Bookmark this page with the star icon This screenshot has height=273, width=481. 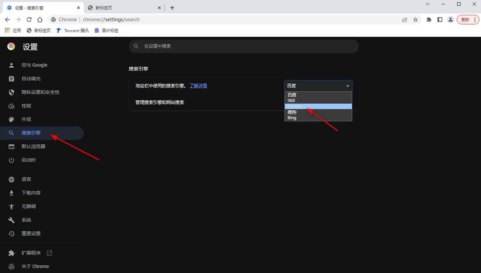416,20
